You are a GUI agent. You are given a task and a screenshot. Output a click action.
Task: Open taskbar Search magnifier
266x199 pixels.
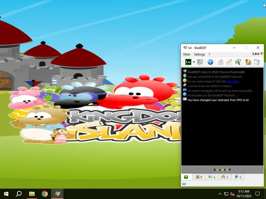coord(19,194)
